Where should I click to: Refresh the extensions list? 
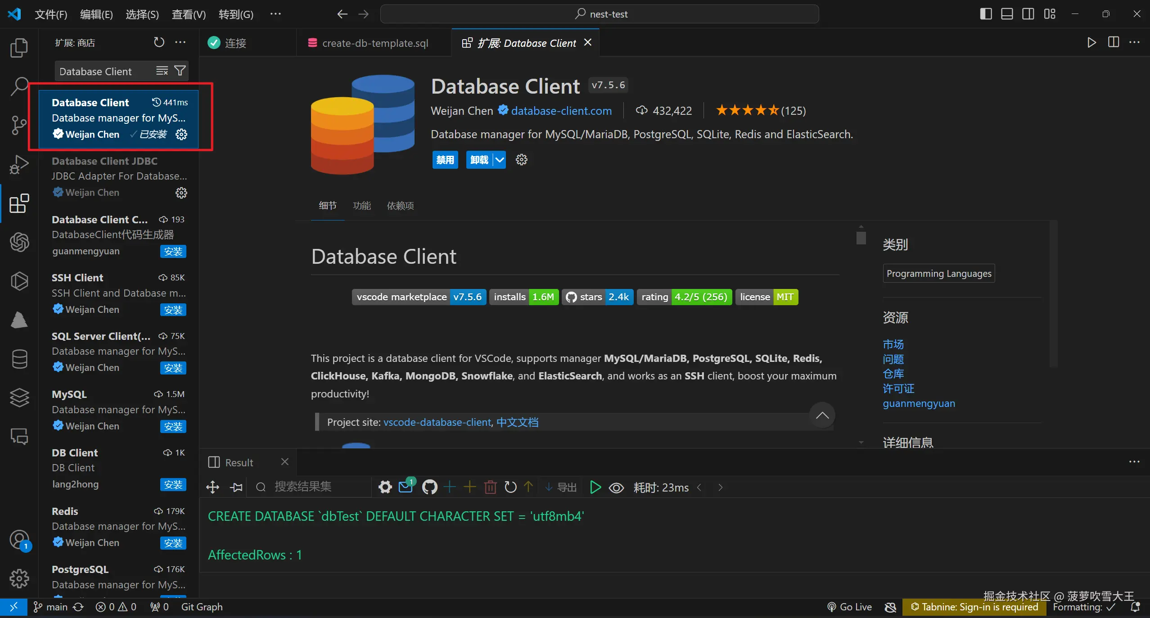pos(159,42)
